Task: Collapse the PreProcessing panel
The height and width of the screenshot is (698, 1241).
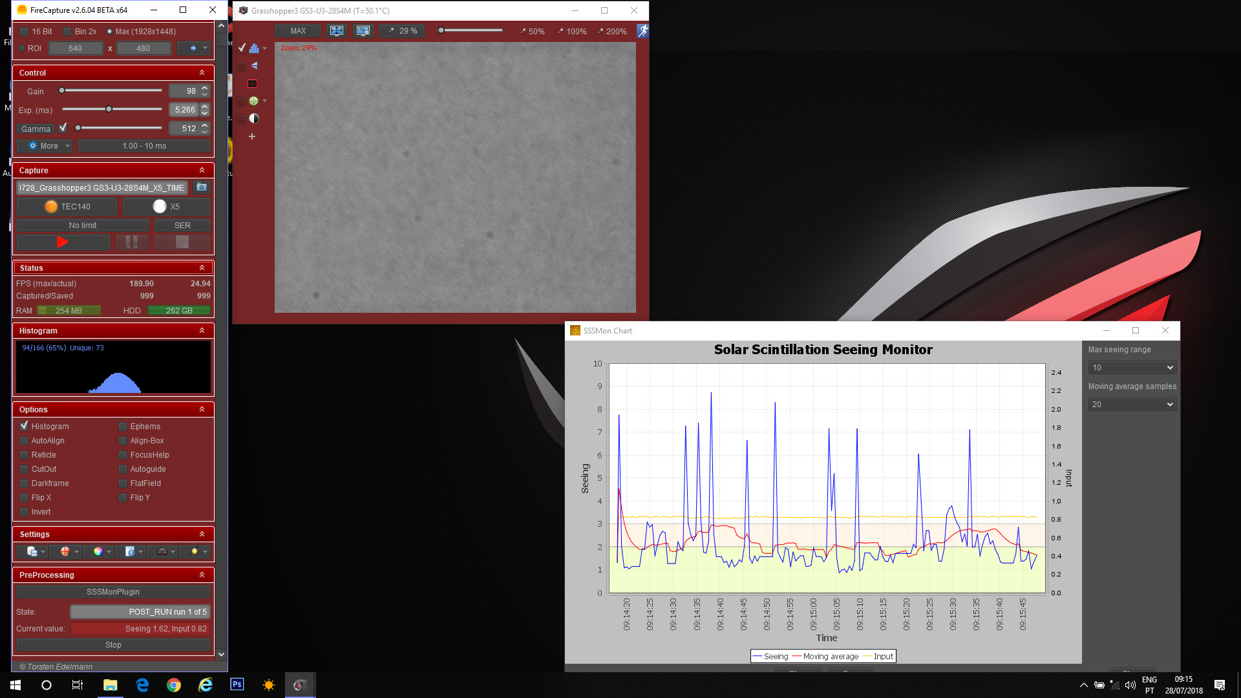Action: point(202,575)
